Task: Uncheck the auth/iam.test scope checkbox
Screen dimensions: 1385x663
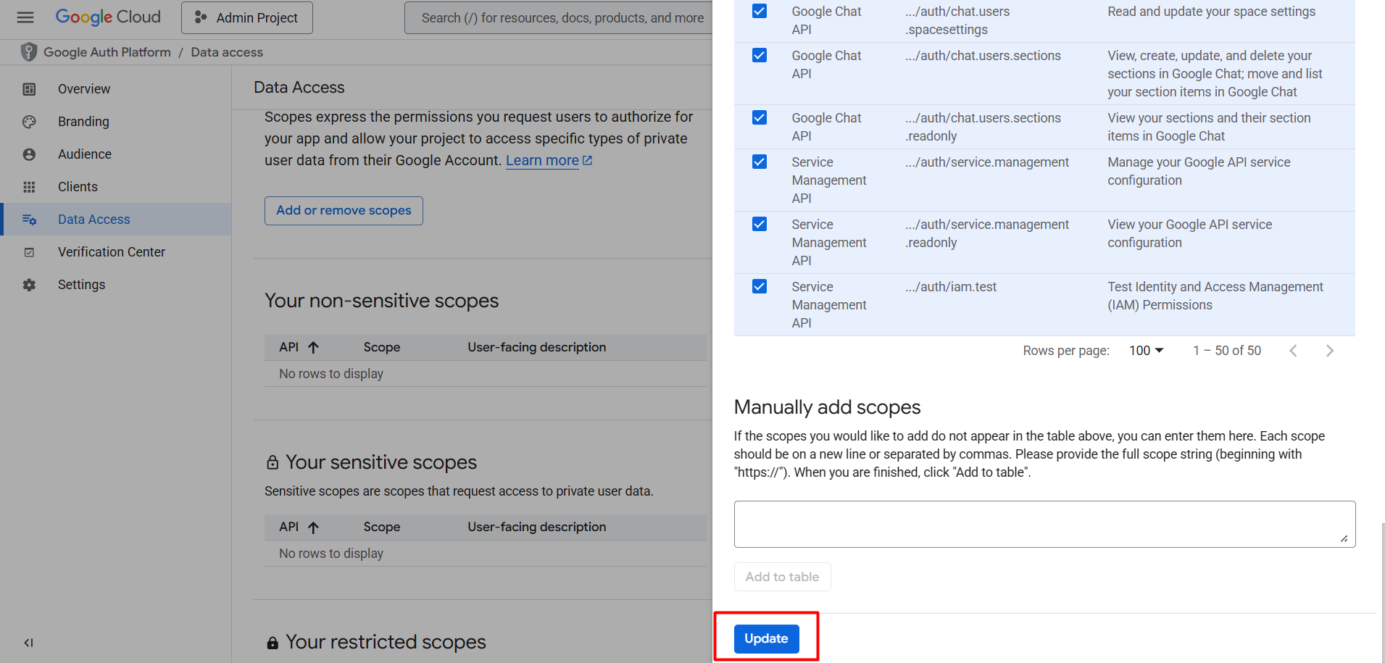Action: click(x=760, y=286)
